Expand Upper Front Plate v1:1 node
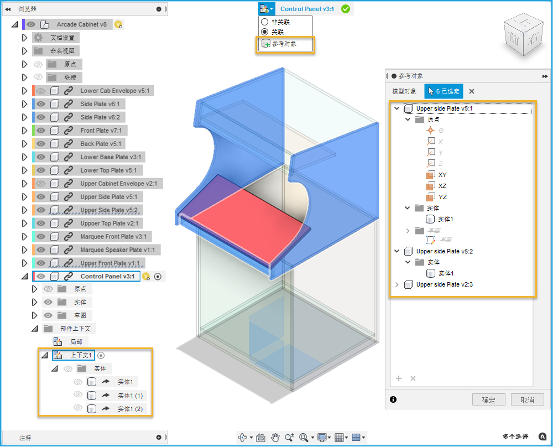The height and width of the screenshot is (447, 553). tap(24, 263)
